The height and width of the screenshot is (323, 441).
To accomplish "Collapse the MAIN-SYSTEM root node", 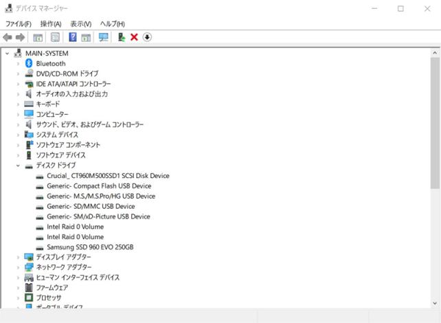I will [8, 53].
